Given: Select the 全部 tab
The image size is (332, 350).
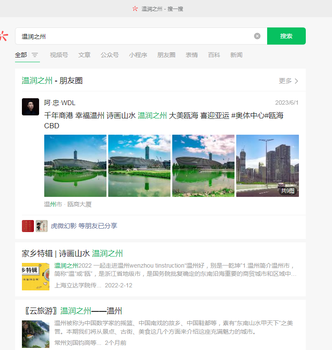Looking at the screenshot, I should pos(21,55).
